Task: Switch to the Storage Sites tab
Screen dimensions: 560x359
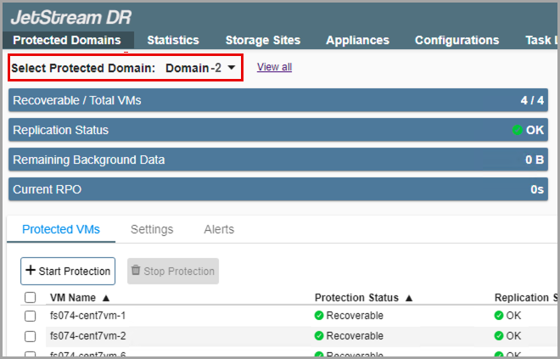Action: (262, 40)
